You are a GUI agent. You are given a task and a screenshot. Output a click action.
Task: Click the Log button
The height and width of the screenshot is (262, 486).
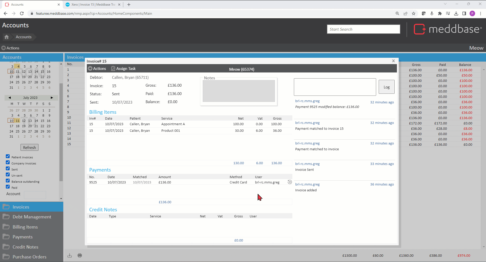point(386,87)
